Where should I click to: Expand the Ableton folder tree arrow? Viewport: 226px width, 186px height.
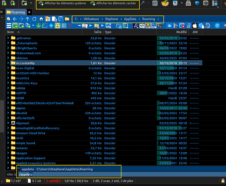point(8,58)
